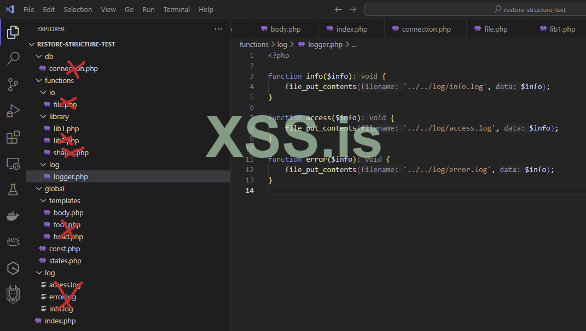This screenshot has height=331, width=586.
Task: Switch to the connection.php tab
Action: pos(426,29)
